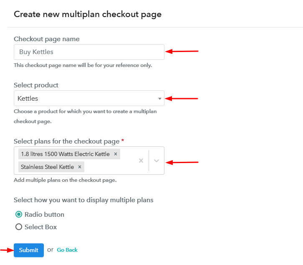Open the plans list chevron arrow
This screenshot has width=303, height=265.
tap(157, 161)
